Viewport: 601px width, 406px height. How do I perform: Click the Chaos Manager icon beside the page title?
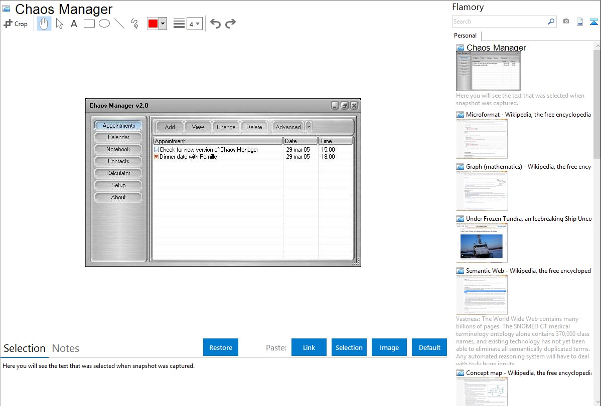click(6, 9)
